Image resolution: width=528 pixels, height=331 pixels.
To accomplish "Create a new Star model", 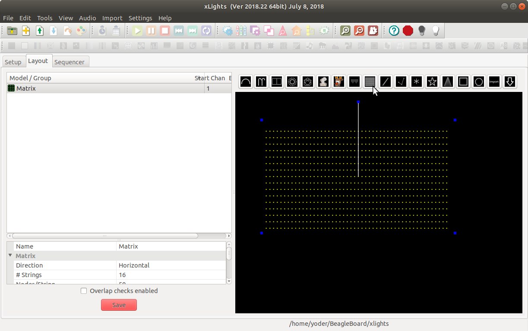I will coord(432,82).
